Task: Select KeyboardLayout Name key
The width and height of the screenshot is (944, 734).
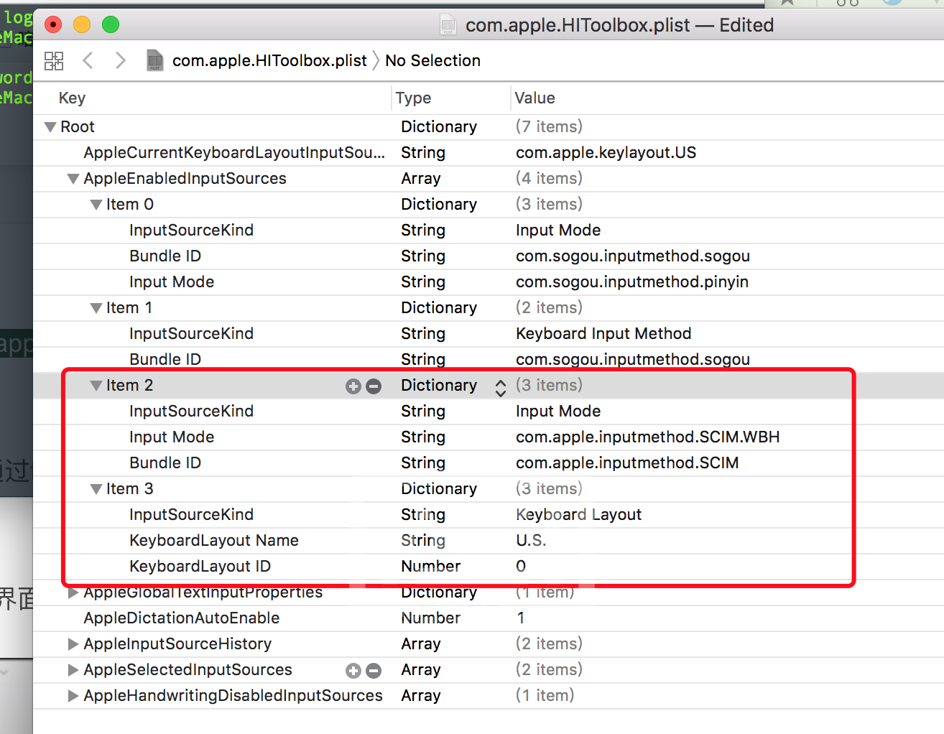Action: [x=214, y=540]
